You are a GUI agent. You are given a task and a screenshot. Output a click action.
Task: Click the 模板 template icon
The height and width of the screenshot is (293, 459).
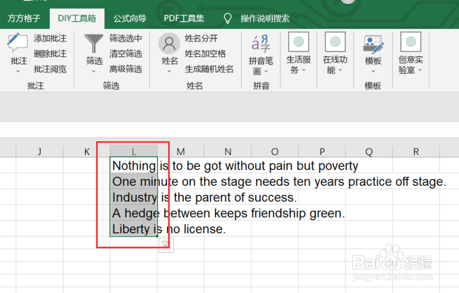(373, 44)
